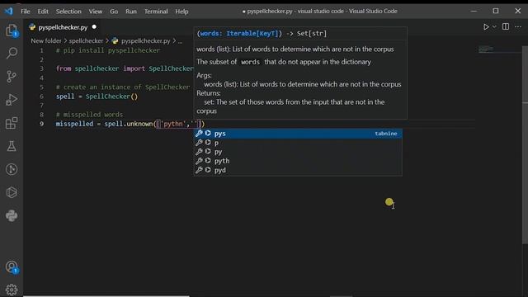The height and width of the screenshot is (297, 528).
Task: Minimize the VS Code window
Action: pyautogui.click(x=474, y=11)
